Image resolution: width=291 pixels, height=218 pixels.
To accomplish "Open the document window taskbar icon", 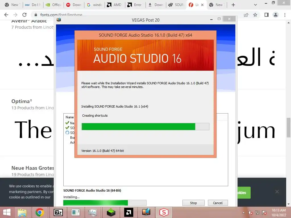I will tap(76, 212).
